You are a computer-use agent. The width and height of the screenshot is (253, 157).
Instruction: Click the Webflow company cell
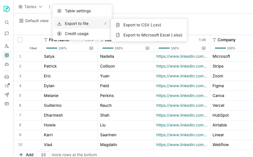click(232, 145)
